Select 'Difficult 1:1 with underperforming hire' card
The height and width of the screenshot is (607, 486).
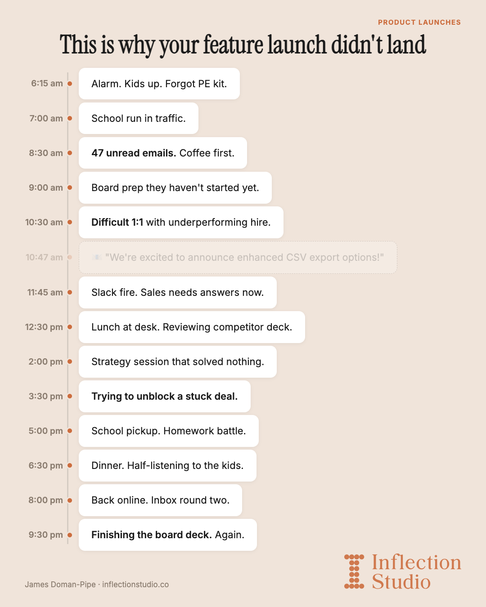[x=181, y=222]
